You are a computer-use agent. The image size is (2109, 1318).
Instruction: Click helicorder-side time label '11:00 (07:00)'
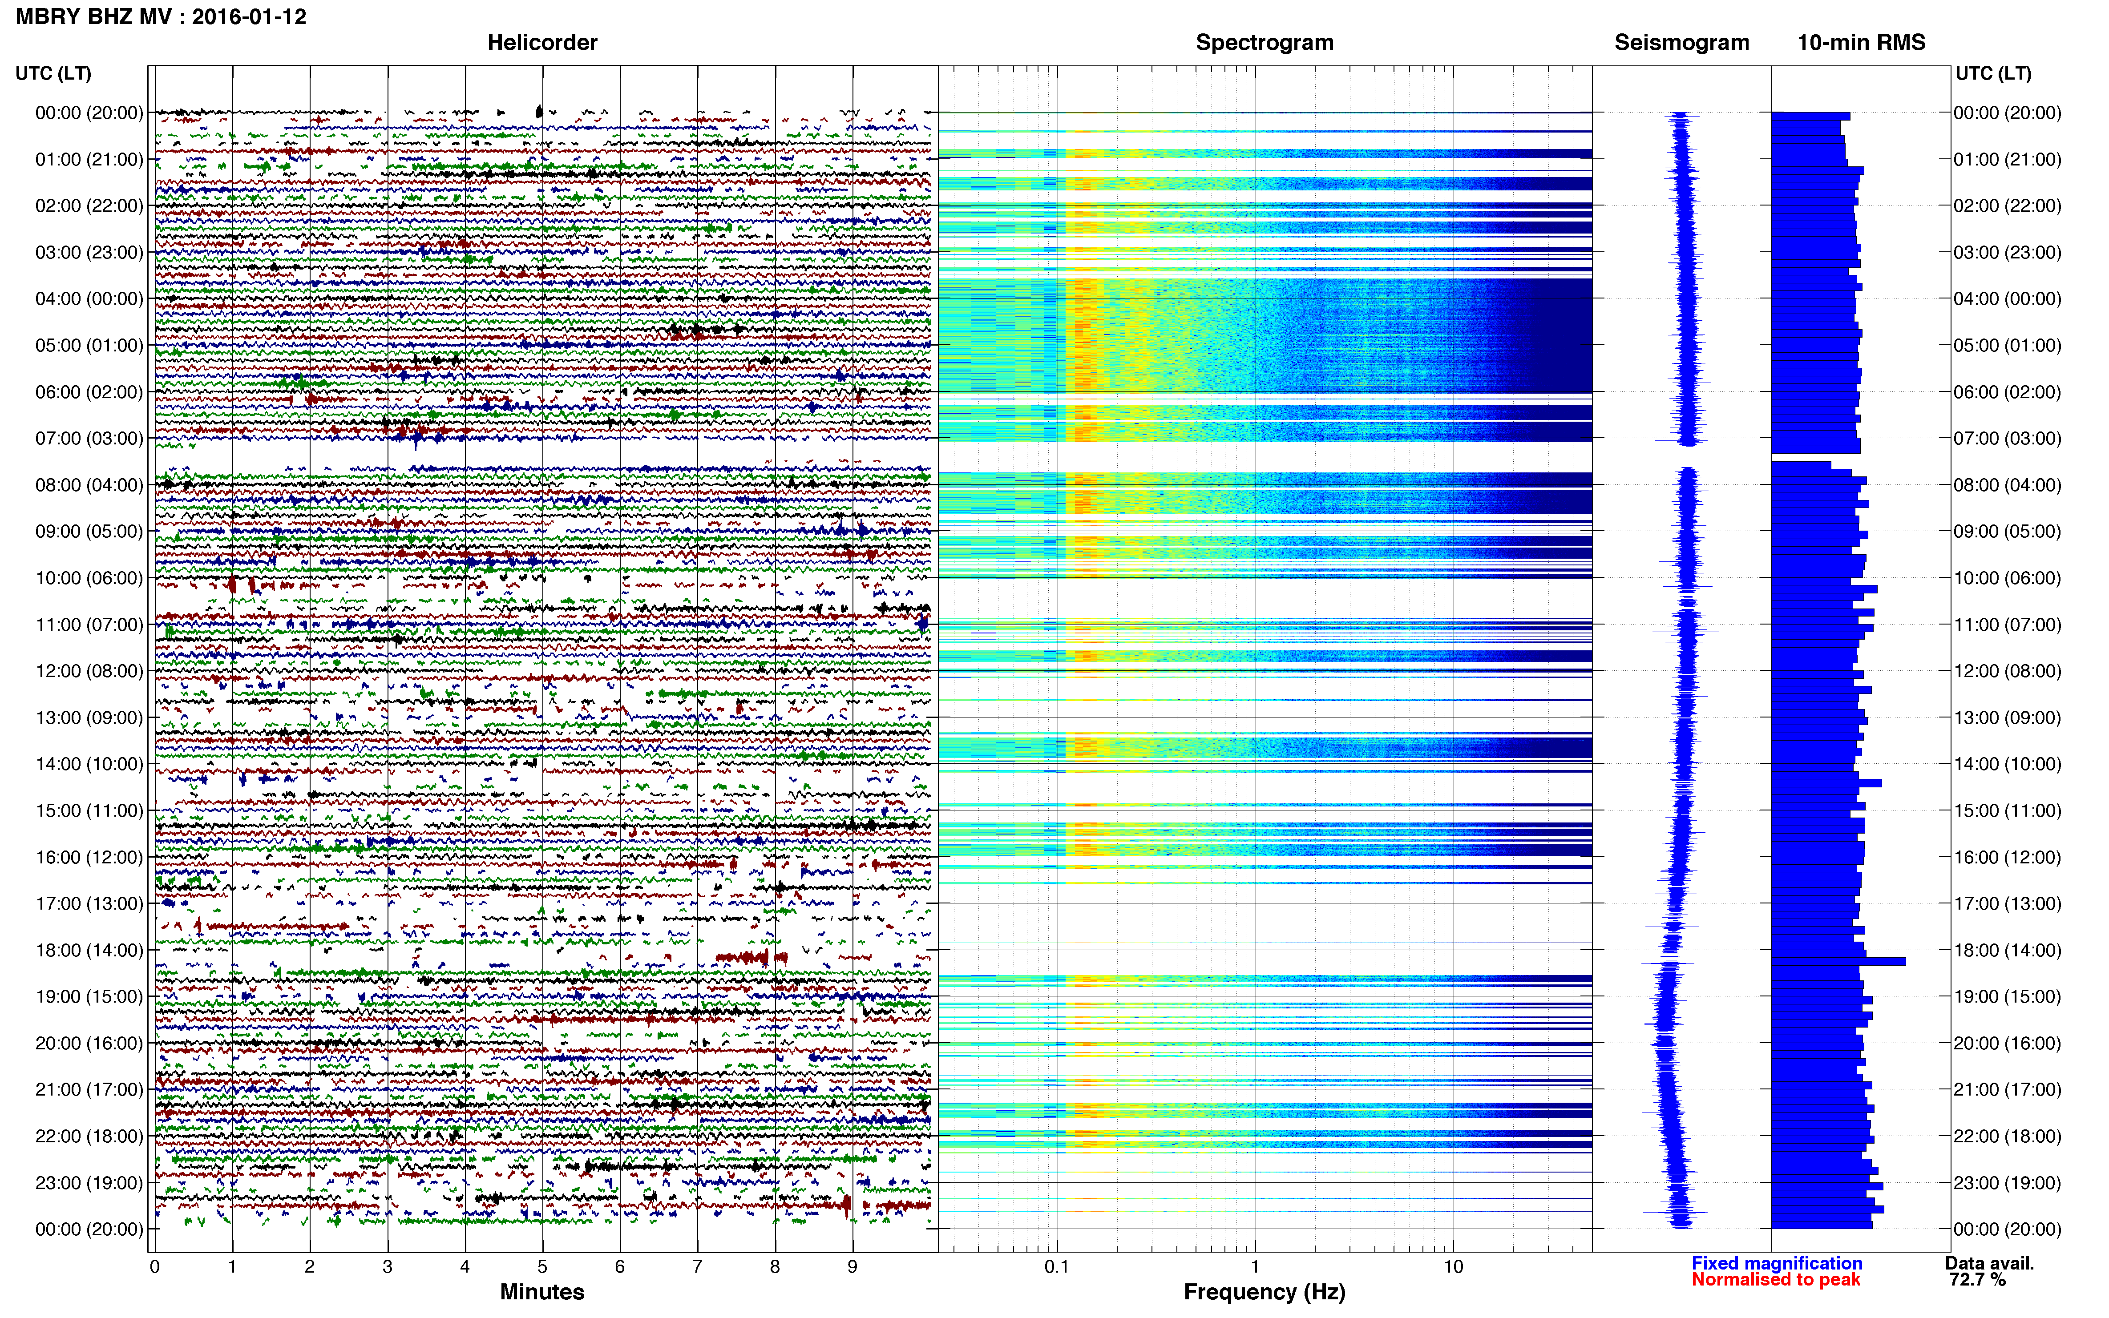(x=89, y=625)
